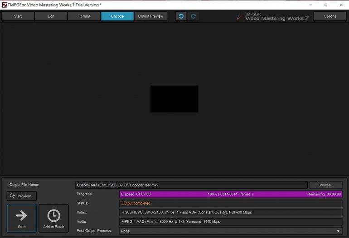Click the clock Add to Batch button
Viewport: 349px width, 238px height.
53,219
